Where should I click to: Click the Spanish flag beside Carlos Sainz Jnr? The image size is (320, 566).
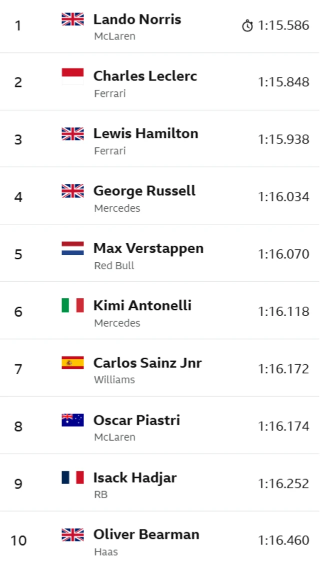click(x=72, y=363)
